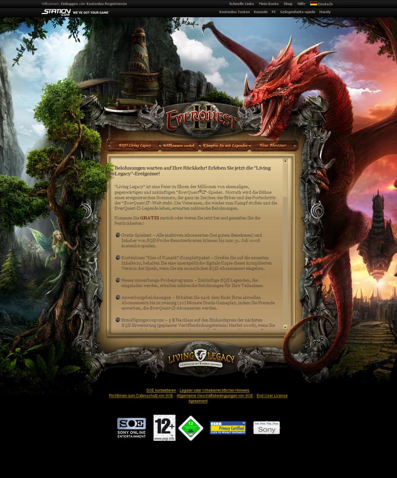This screenshot has width=397, height=478.
Task: Click the Sony logo badge
Action: tap(266, 428)
